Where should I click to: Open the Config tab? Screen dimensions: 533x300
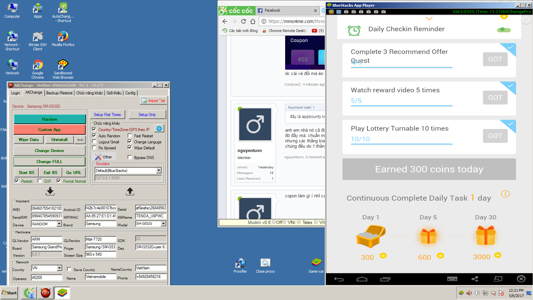(130, 93)
